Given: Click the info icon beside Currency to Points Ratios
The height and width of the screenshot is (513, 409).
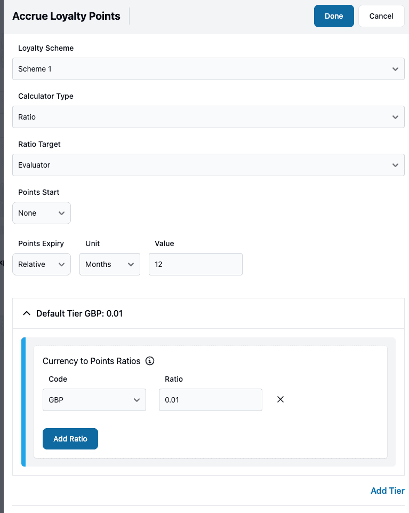Looking at the screenshot, I should 150,361.
